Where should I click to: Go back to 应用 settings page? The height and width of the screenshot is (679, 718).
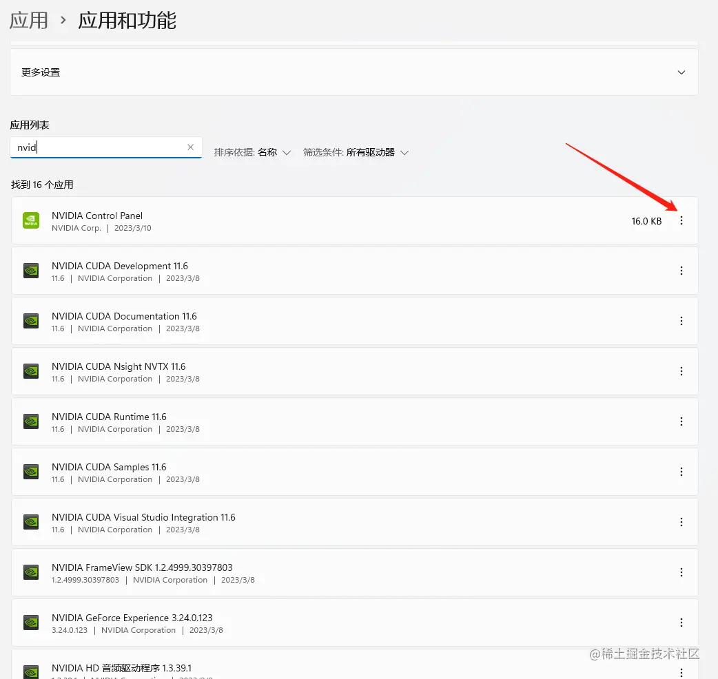coord(29,21)
